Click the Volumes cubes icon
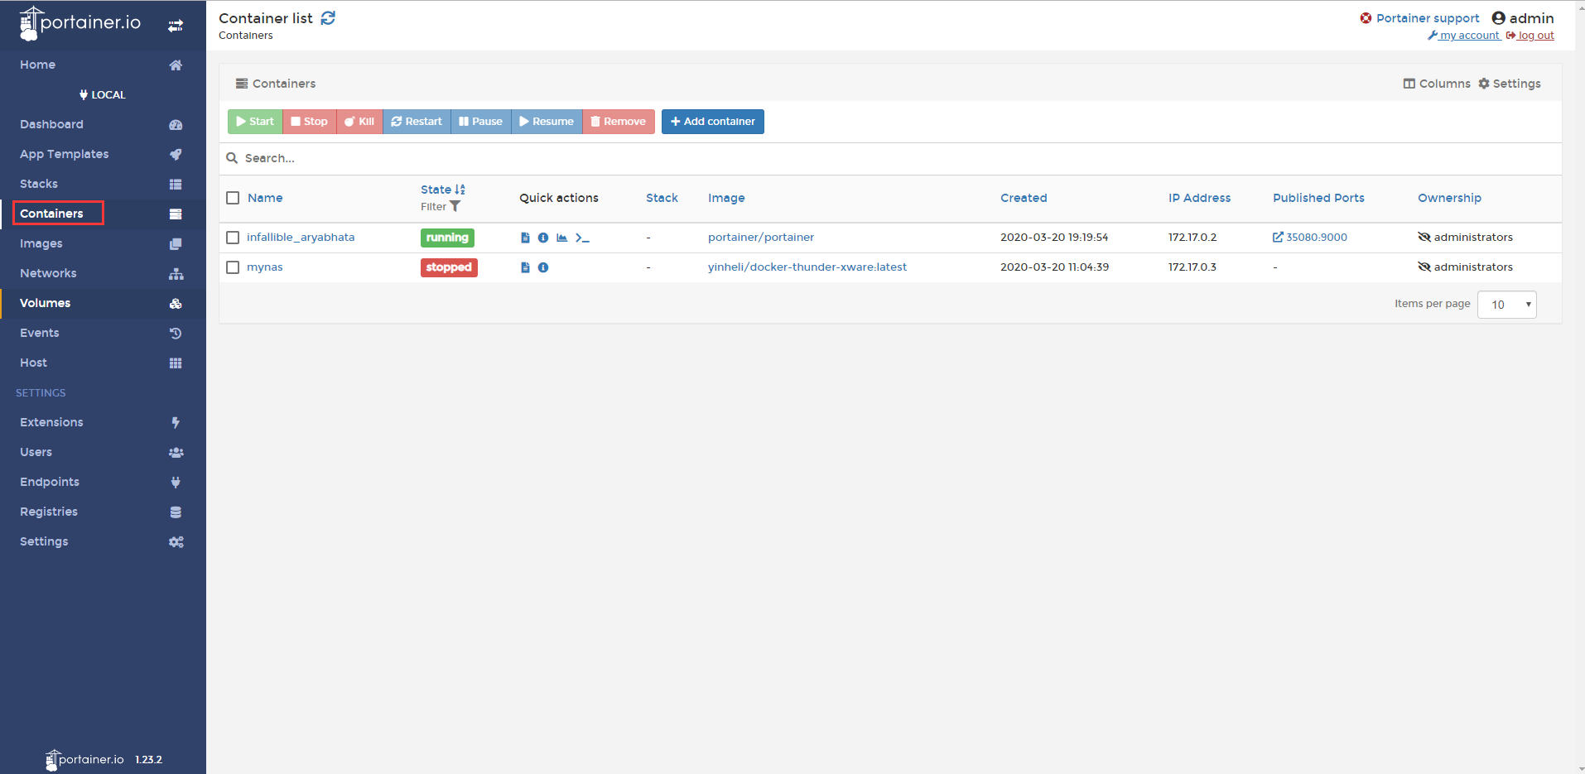Screen dimensions: 1585x774 (x=176, y=303)
